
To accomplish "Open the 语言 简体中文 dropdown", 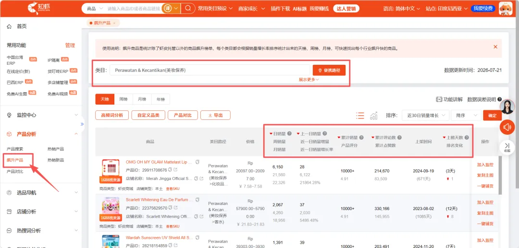I will click(x=401, y=9).
